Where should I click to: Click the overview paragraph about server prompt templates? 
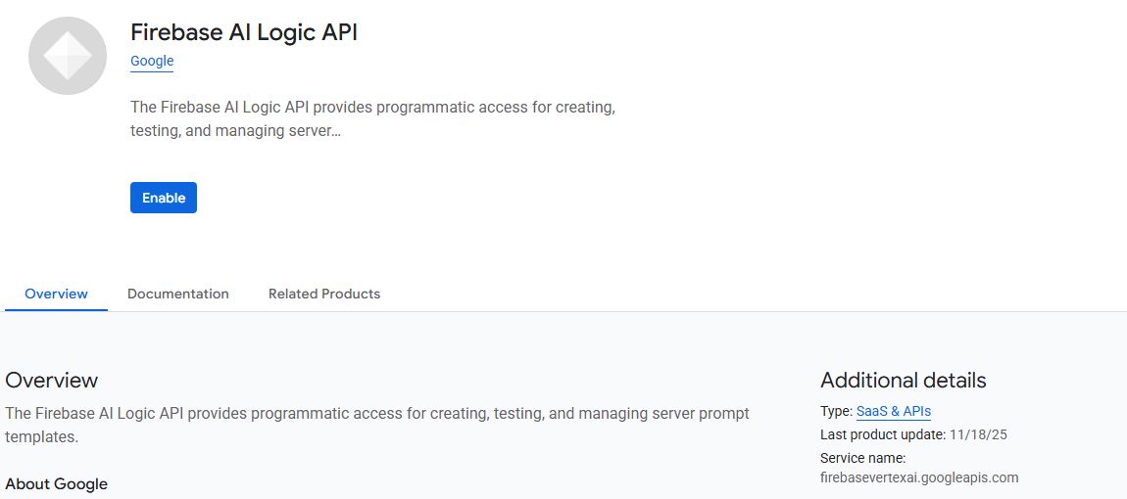tap(377, 425)
